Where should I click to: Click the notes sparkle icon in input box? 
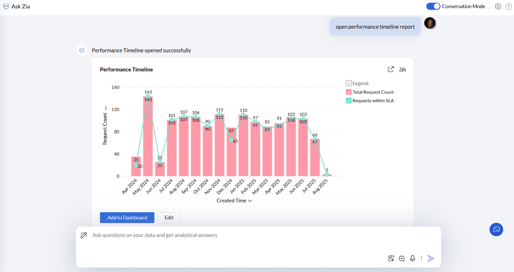pos(391,258)
